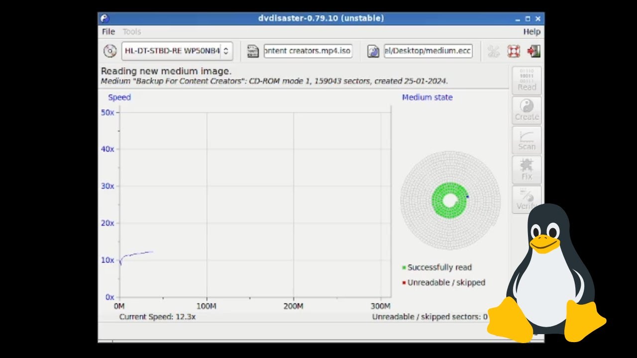
Task: Open the Help menu
Action: pos(531,31)
